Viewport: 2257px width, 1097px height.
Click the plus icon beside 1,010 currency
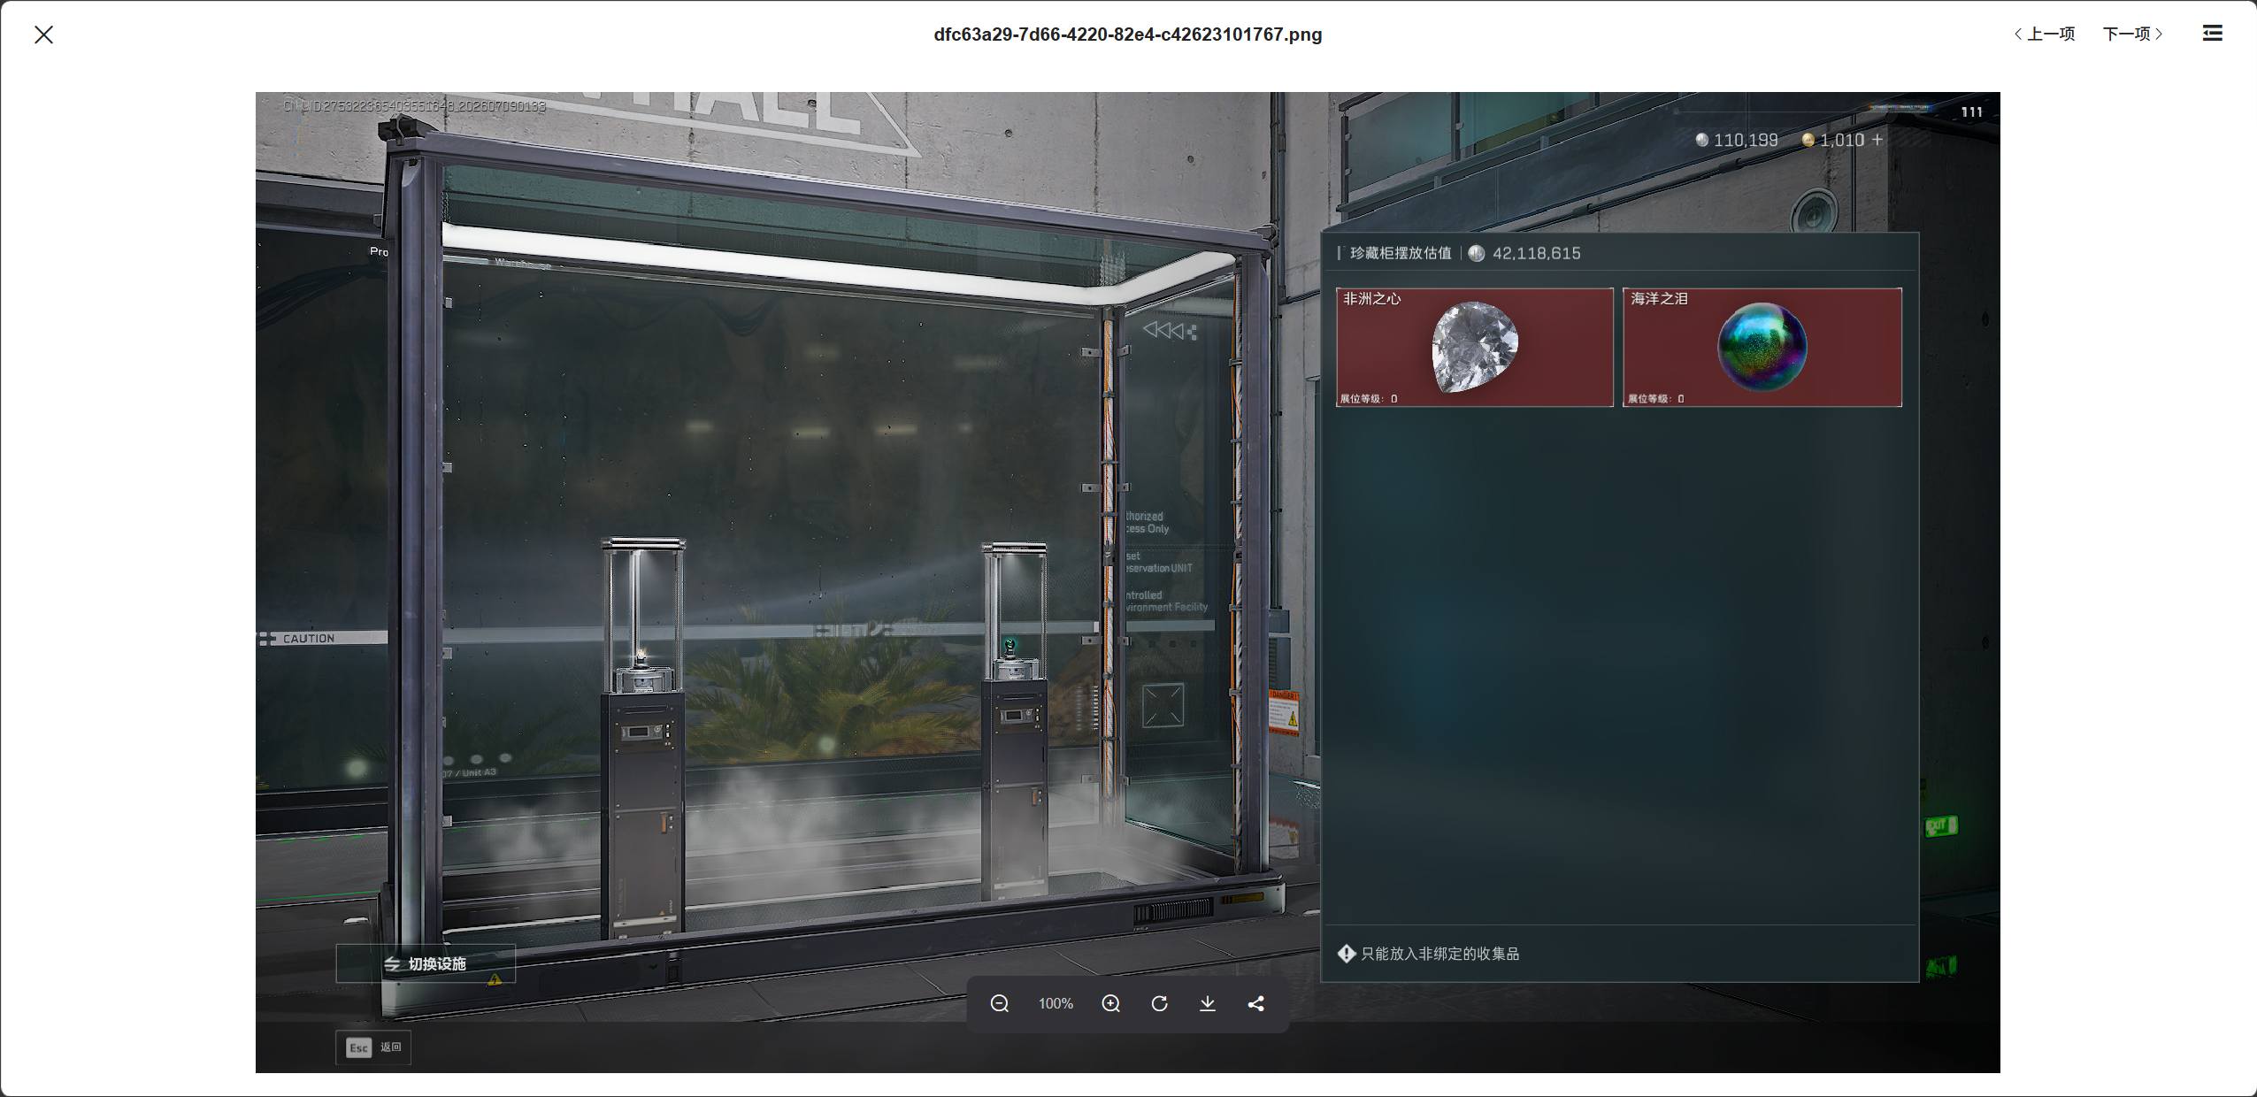(x=1877, y=140)
